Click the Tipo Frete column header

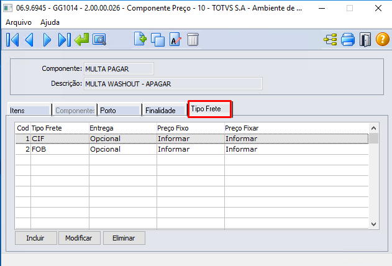click(x=60, y=128)
